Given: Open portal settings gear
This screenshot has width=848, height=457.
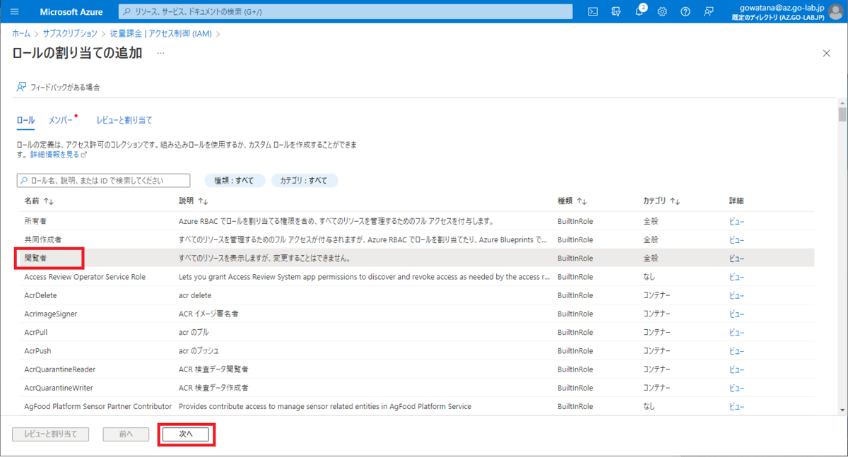Looking at the screenshot, I should click(662, 11).
